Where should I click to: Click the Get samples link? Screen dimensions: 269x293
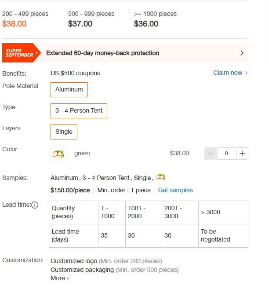tap(175, 190)
